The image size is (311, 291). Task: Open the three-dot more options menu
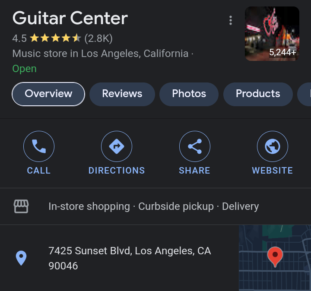231,20
